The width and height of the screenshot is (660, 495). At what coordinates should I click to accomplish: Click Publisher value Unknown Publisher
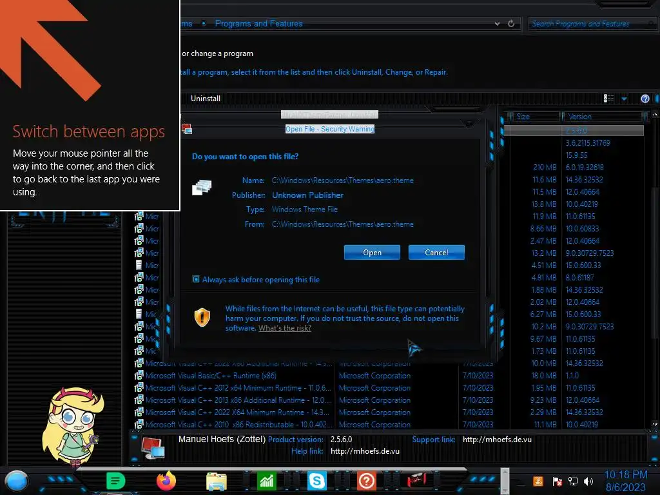[307, 195]
